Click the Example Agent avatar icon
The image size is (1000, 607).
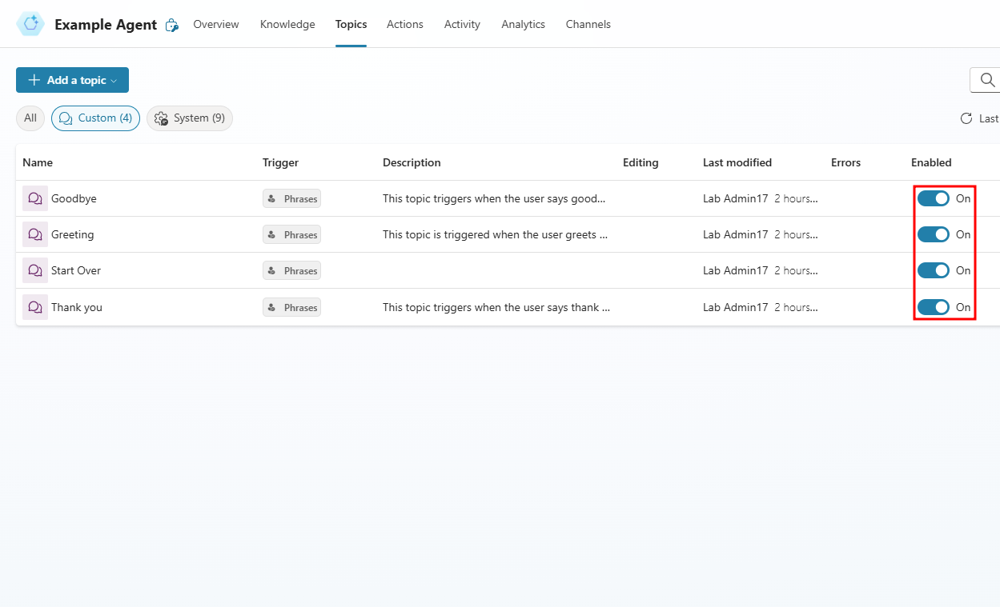tap(30, 24)
